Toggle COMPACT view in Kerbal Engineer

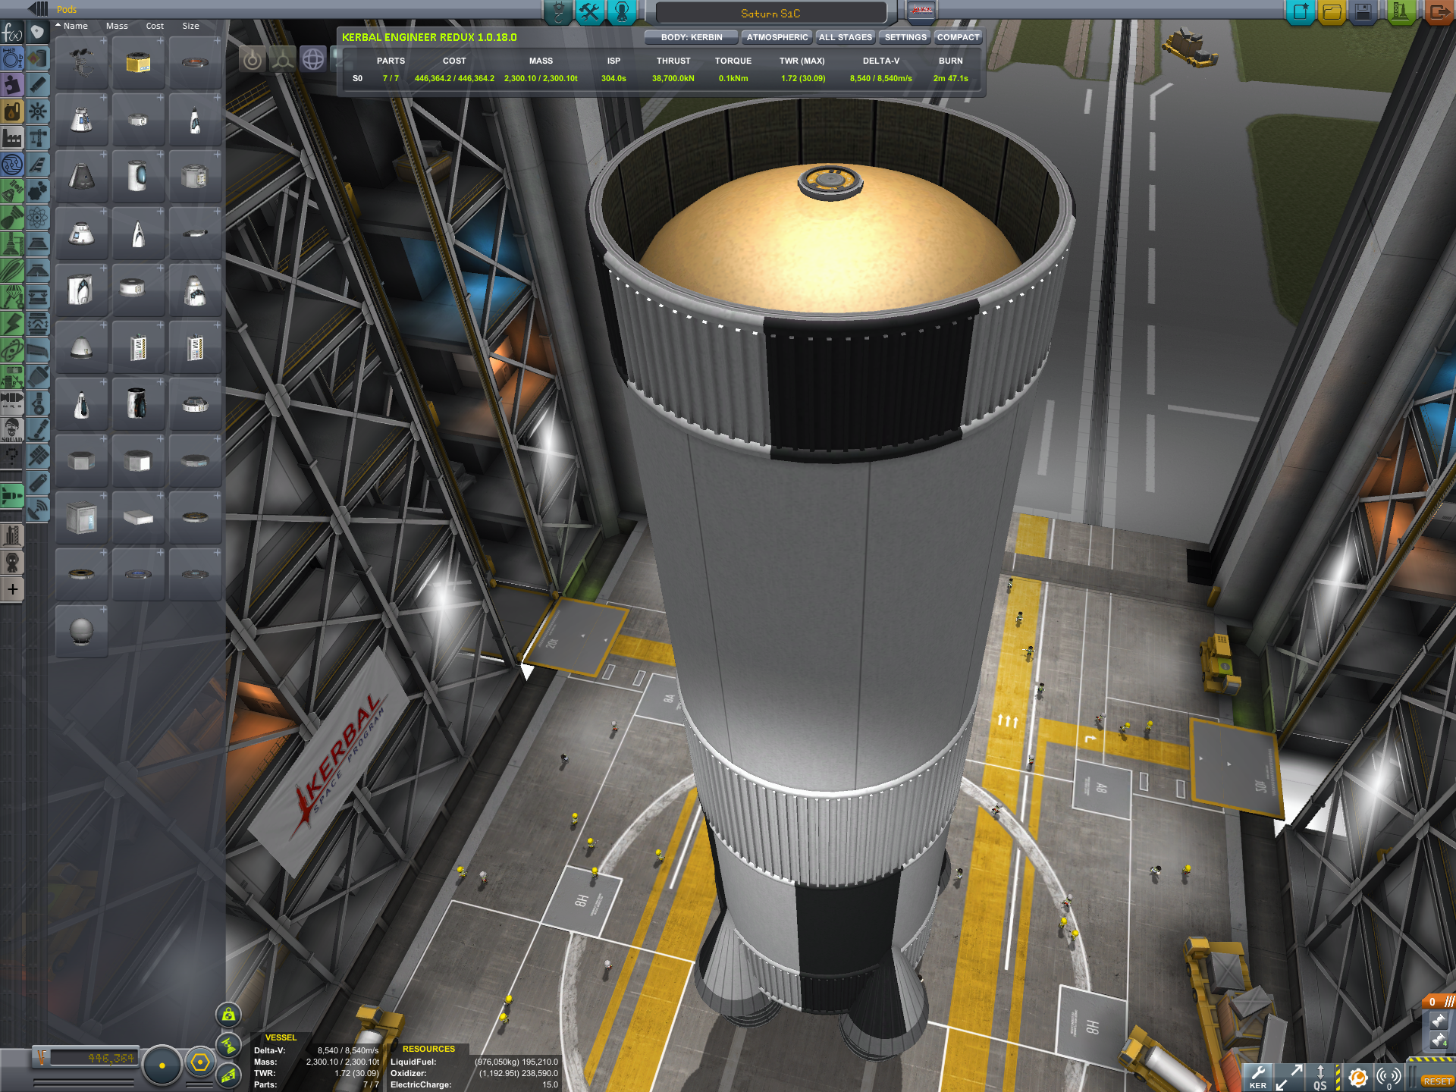point(958,37)
